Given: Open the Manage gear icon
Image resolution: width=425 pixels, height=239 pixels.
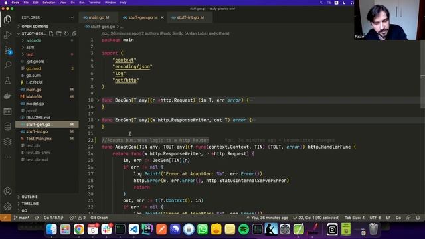Looking at the screenshot, I should (7, 206).
